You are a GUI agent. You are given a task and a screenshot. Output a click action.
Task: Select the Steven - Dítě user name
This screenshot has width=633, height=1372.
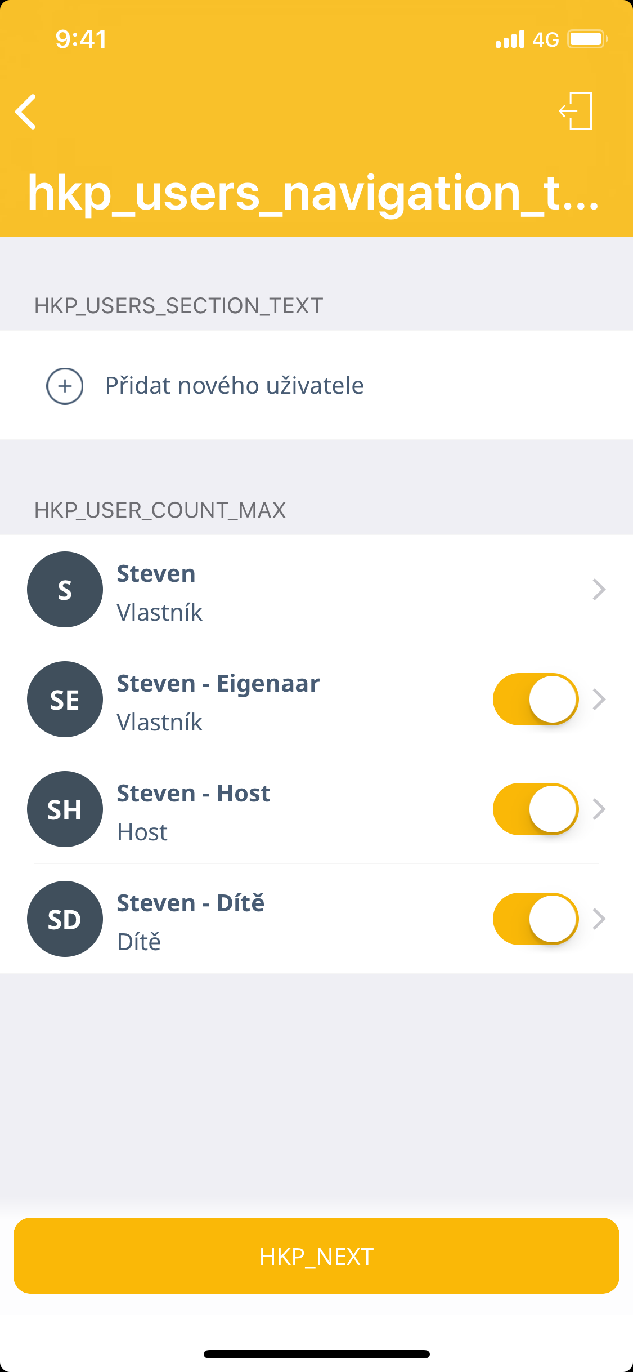click(x=190, y=903)
